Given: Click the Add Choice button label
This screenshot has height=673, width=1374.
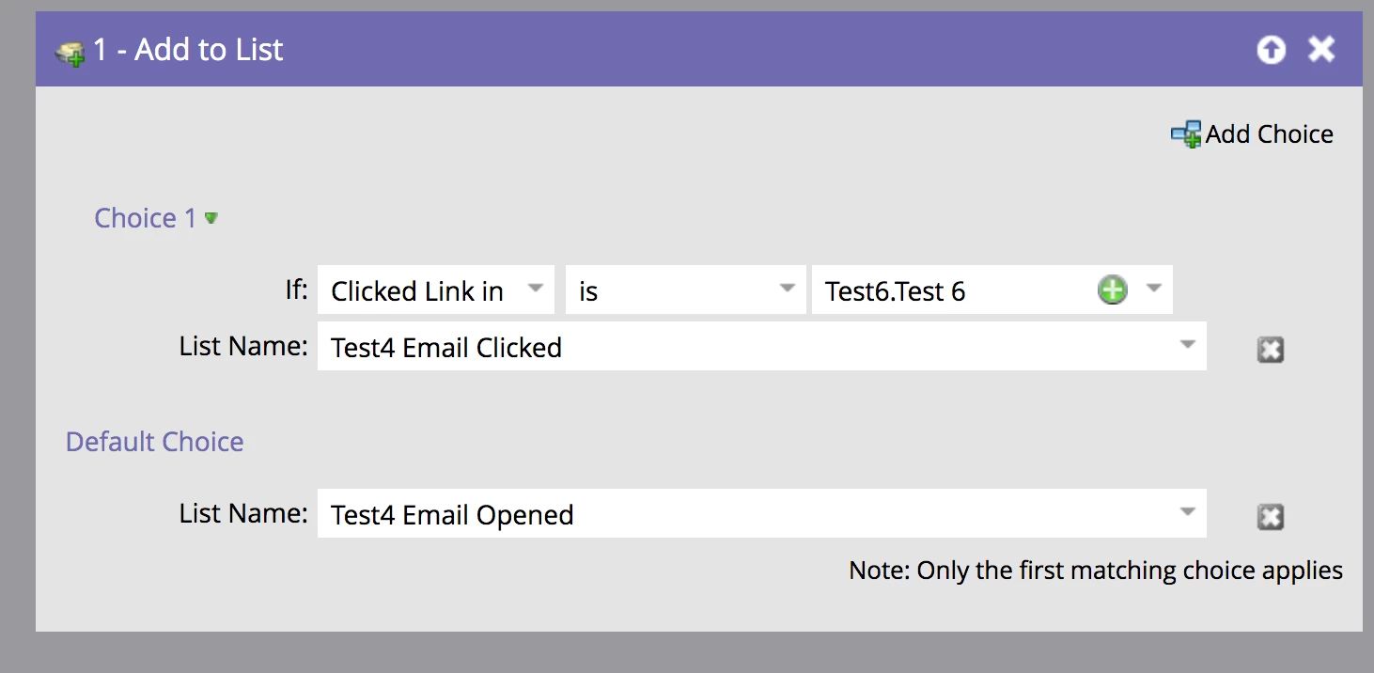Looking at the screenshot, I should [x=1270, y=134].
